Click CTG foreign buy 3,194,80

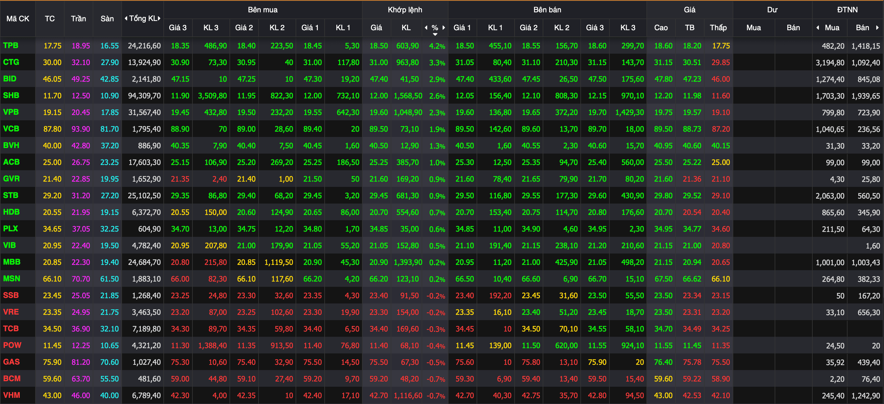pyautogui.click(x=830, y=63)
